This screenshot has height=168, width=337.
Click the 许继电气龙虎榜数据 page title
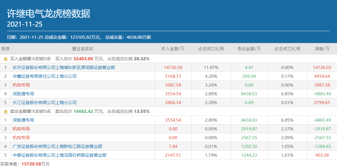(49, 14)
